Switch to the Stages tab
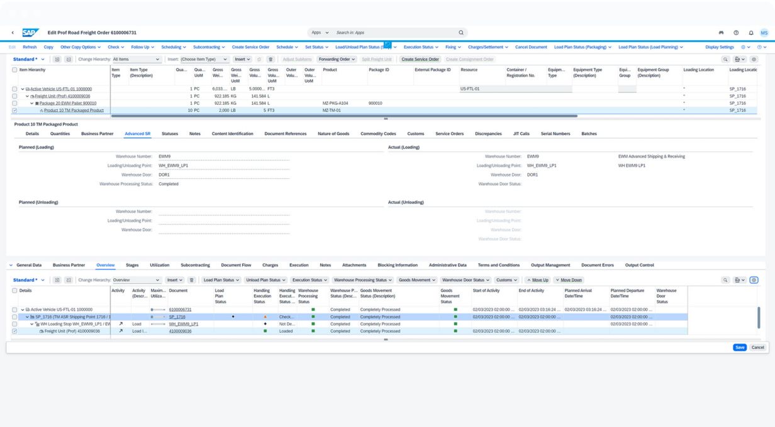This screenshot has height=427, width=775. (x=132, y=265)
